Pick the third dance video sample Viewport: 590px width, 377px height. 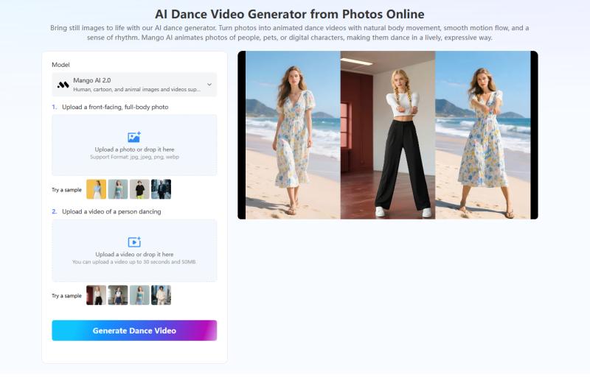[x=139, y=295]
